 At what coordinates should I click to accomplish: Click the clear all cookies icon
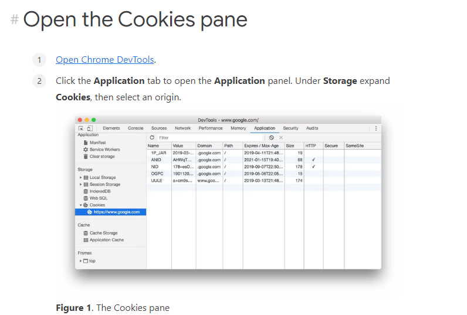pos(271,137)
